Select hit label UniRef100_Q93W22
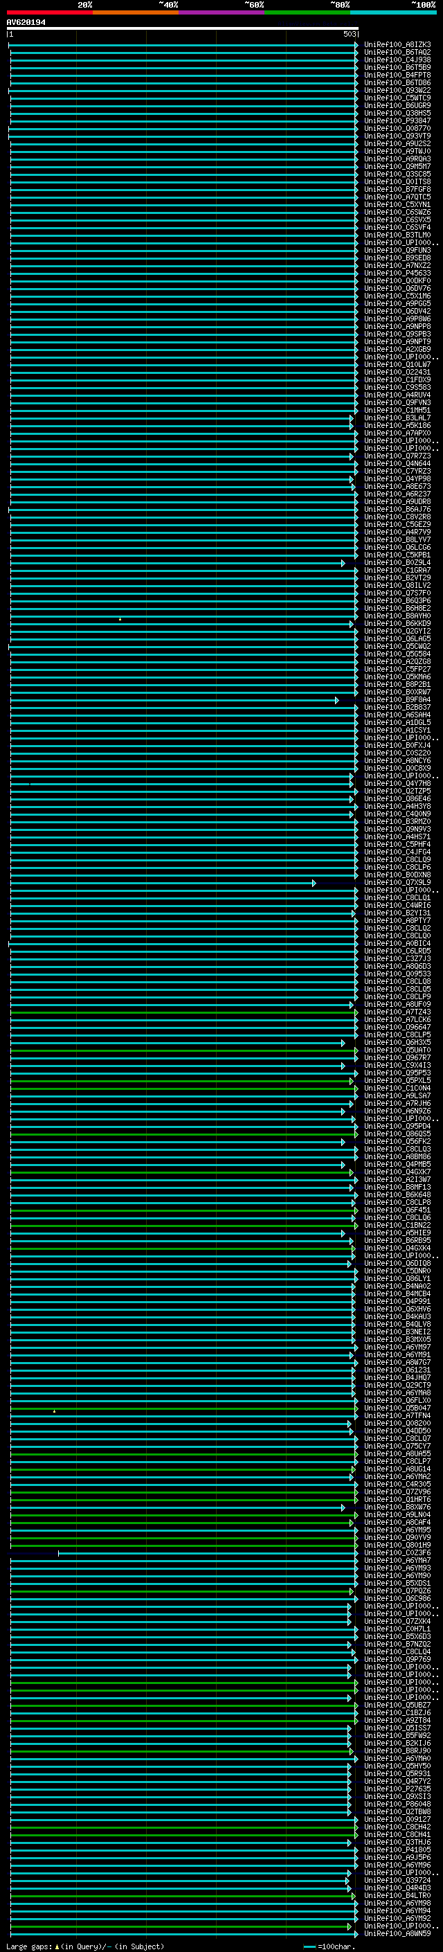Viewport: 443px width, 1952px height. coord(397,90)
